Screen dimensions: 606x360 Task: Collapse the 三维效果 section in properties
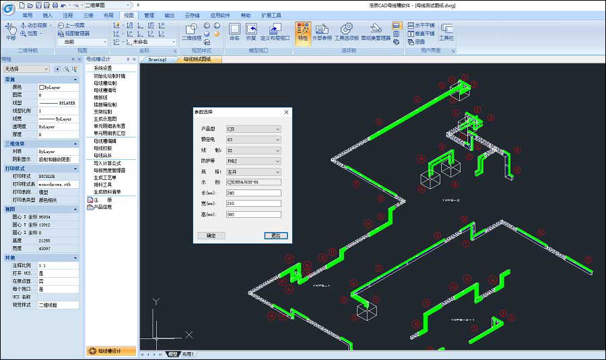[74, 144]
